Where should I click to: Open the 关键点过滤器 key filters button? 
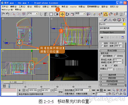83,94
